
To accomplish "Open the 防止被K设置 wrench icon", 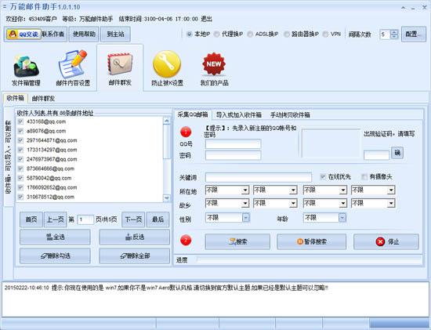I will point(167,69).
